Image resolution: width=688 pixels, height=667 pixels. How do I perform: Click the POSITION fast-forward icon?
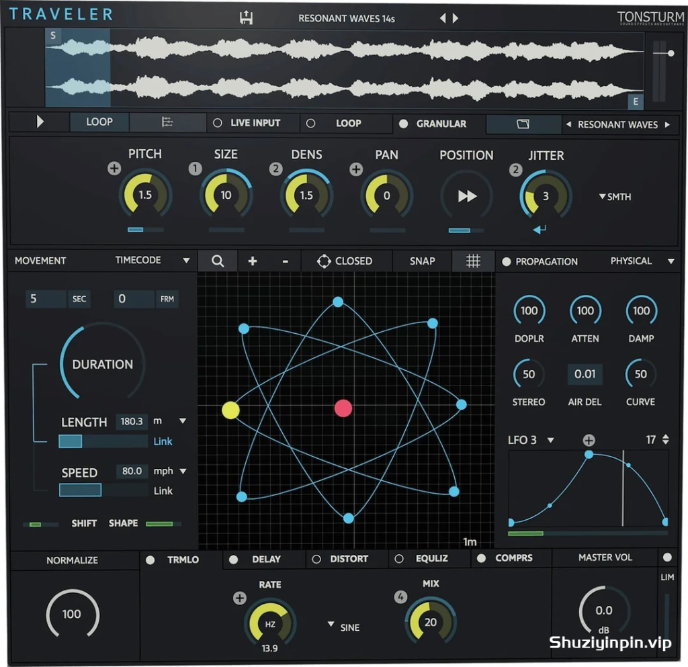[467, 196]
